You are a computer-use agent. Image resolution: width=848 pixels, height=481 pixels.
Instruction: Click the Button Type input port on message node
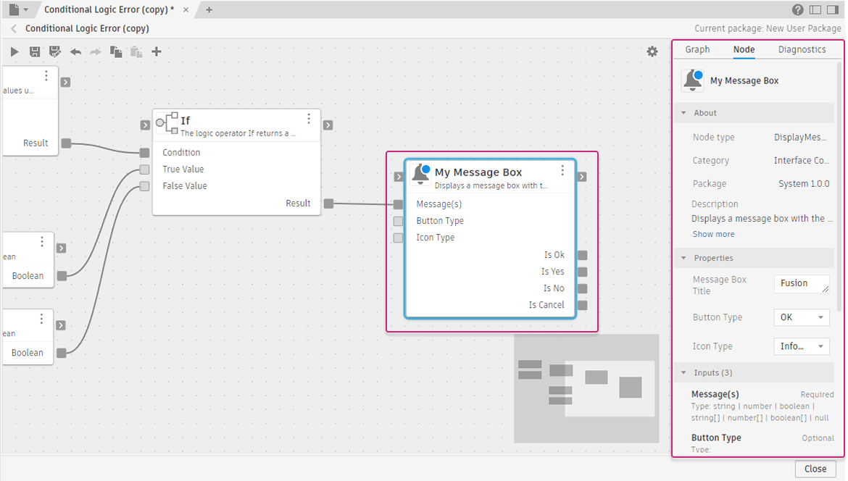[x=398, y=221]
